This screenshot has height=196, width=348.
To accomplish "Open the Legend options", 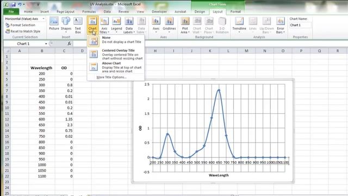I will tap(116, 26).
